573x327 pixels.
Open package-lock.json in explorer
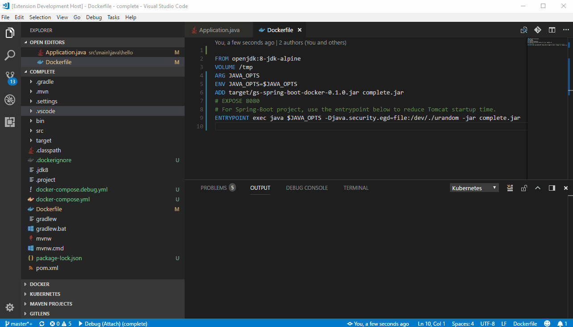(x=103, y=258)
